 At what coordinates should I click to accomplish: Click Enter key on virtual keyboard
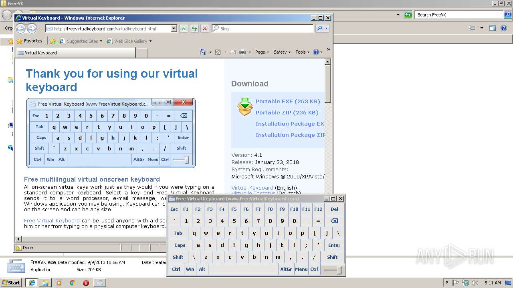334,245
